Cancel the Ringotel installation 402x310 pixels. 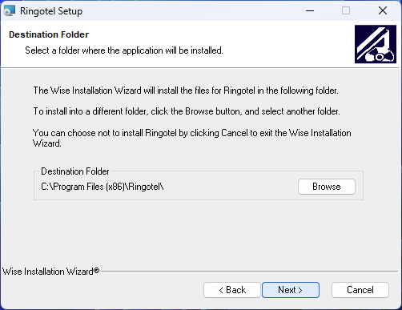(x=360, y=290)
